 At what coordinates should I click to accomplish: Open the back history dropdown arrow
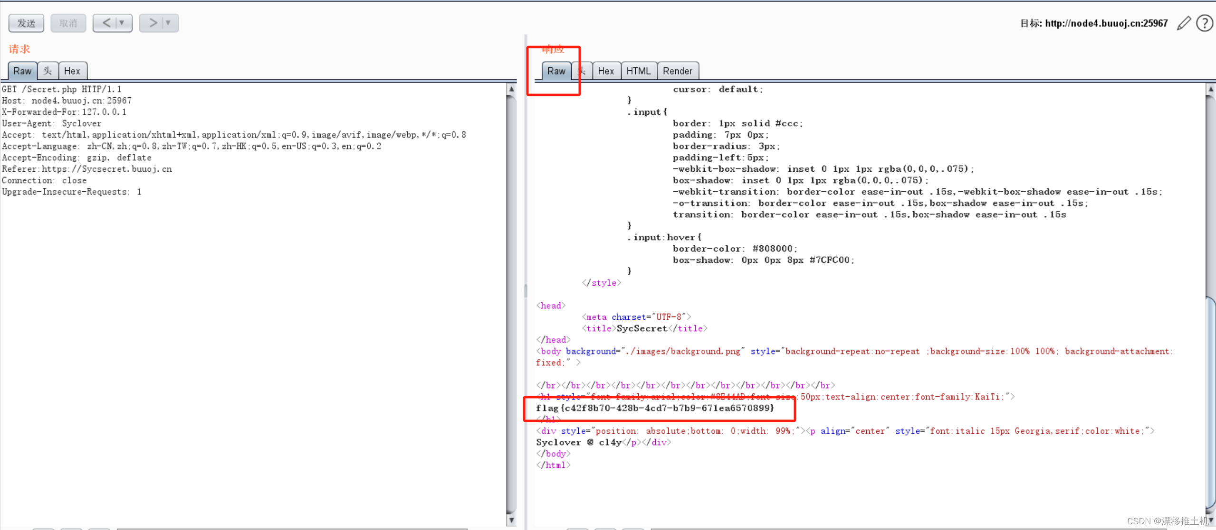122,23
